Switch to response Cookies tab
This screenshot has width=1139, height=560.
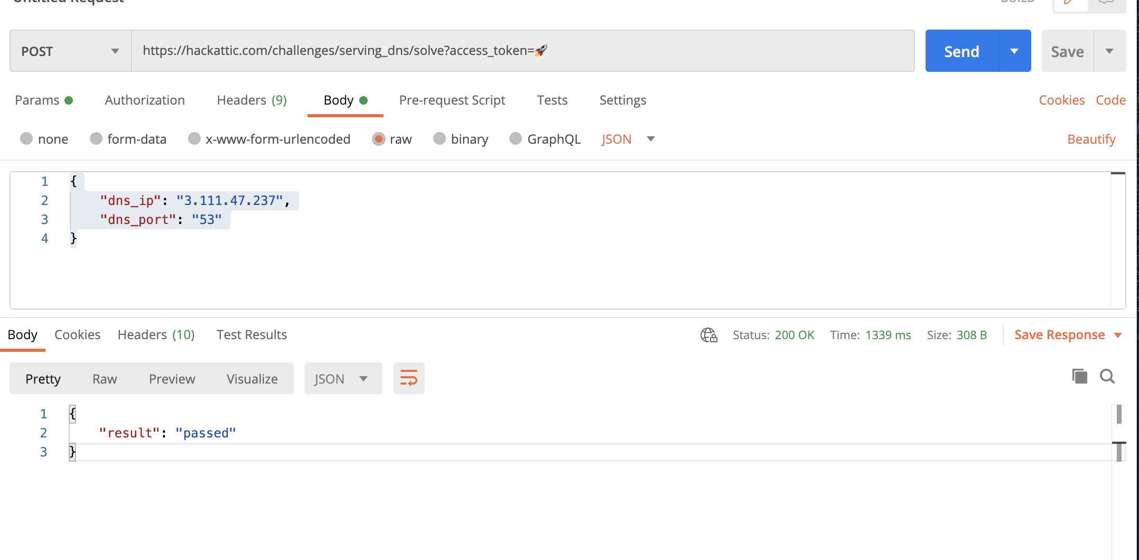(78, 334)
